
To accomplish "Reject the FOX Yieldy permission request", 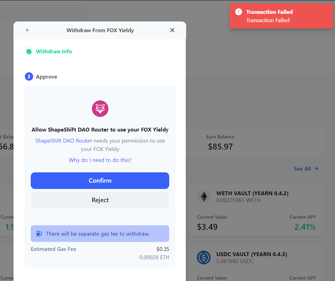I will tap(100, 200).
